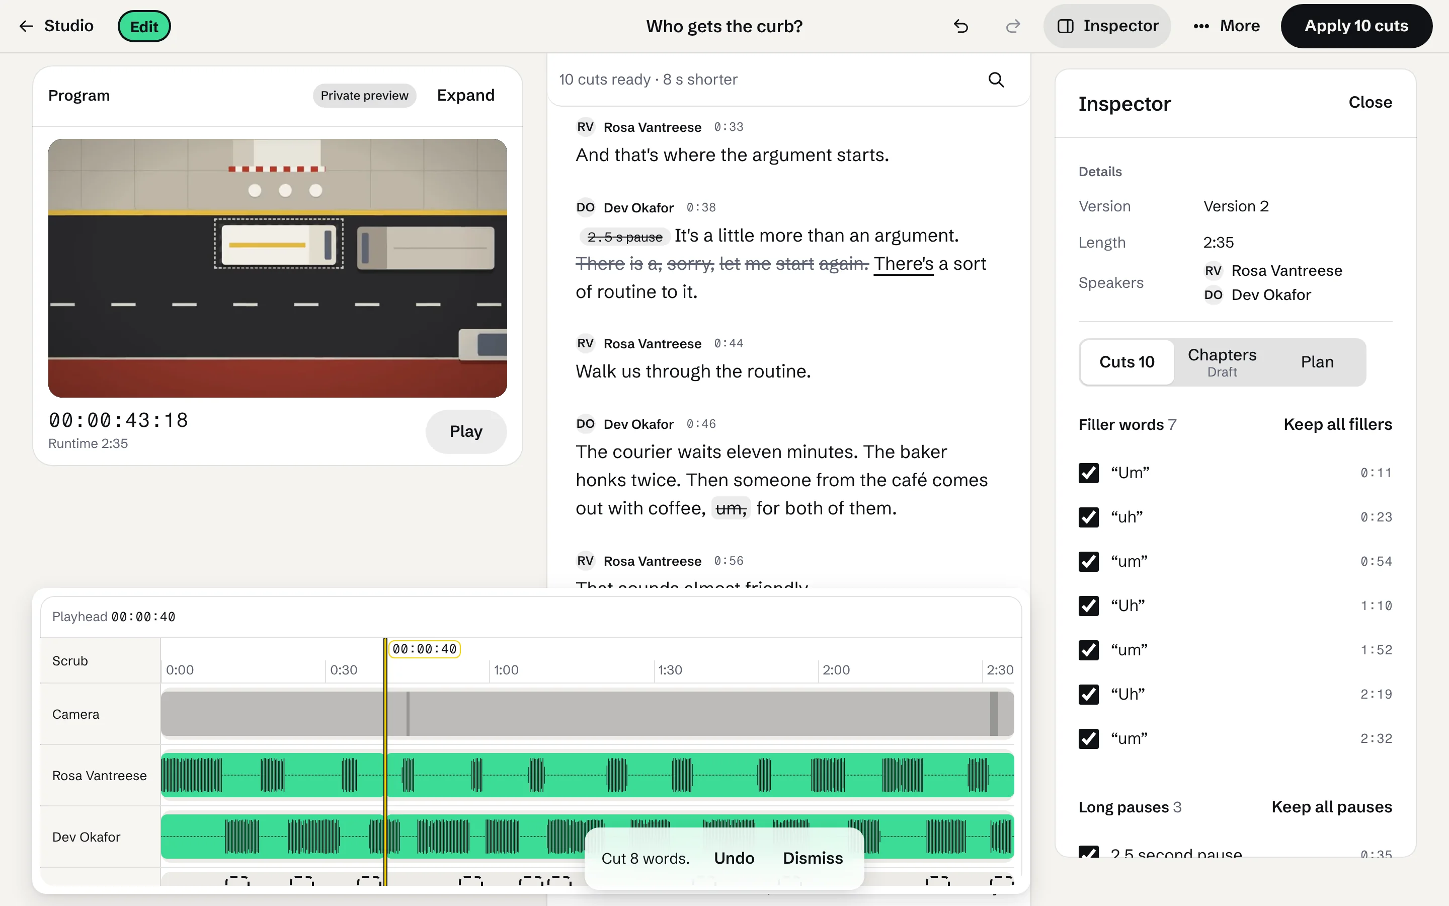Click the RV avatar at 0:33
This screenshot has height=906, width=1449.
point(585,127)
